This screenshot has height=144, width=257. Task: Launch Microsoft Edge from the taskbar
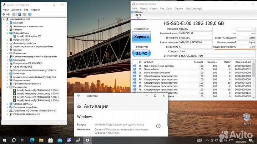tap(32, 140)
